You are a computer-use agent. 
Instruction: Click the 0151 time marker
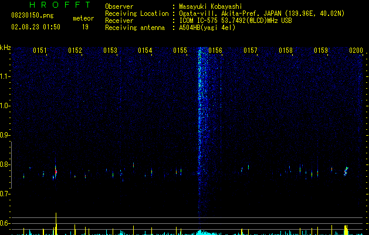click(40, 51)
